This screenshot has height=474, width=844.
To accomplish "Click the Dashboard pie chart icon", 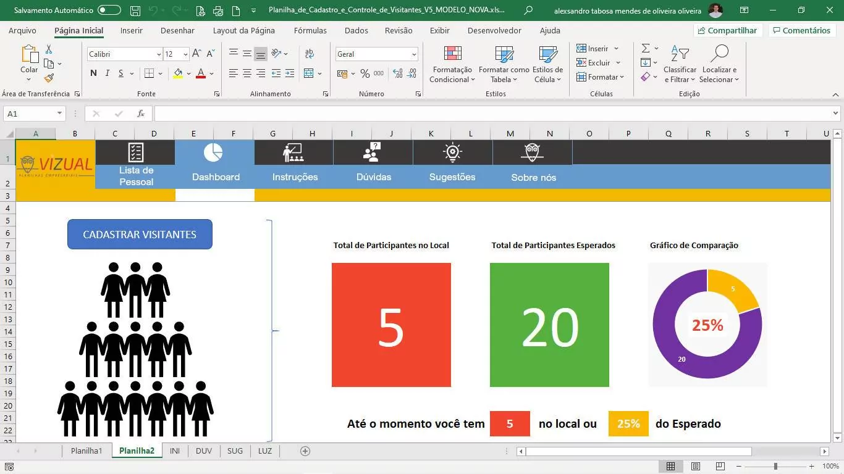I will (x=214, y=152).
